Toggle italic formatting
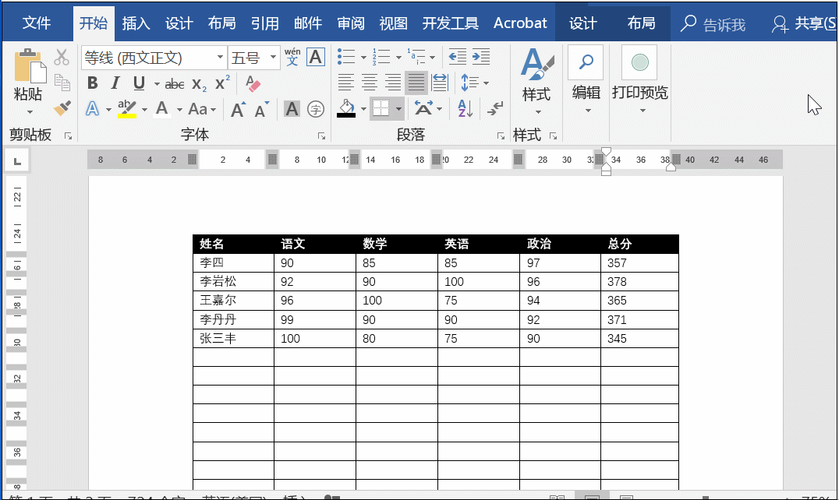Screen dimensions: 839x500 click(114, 82)
